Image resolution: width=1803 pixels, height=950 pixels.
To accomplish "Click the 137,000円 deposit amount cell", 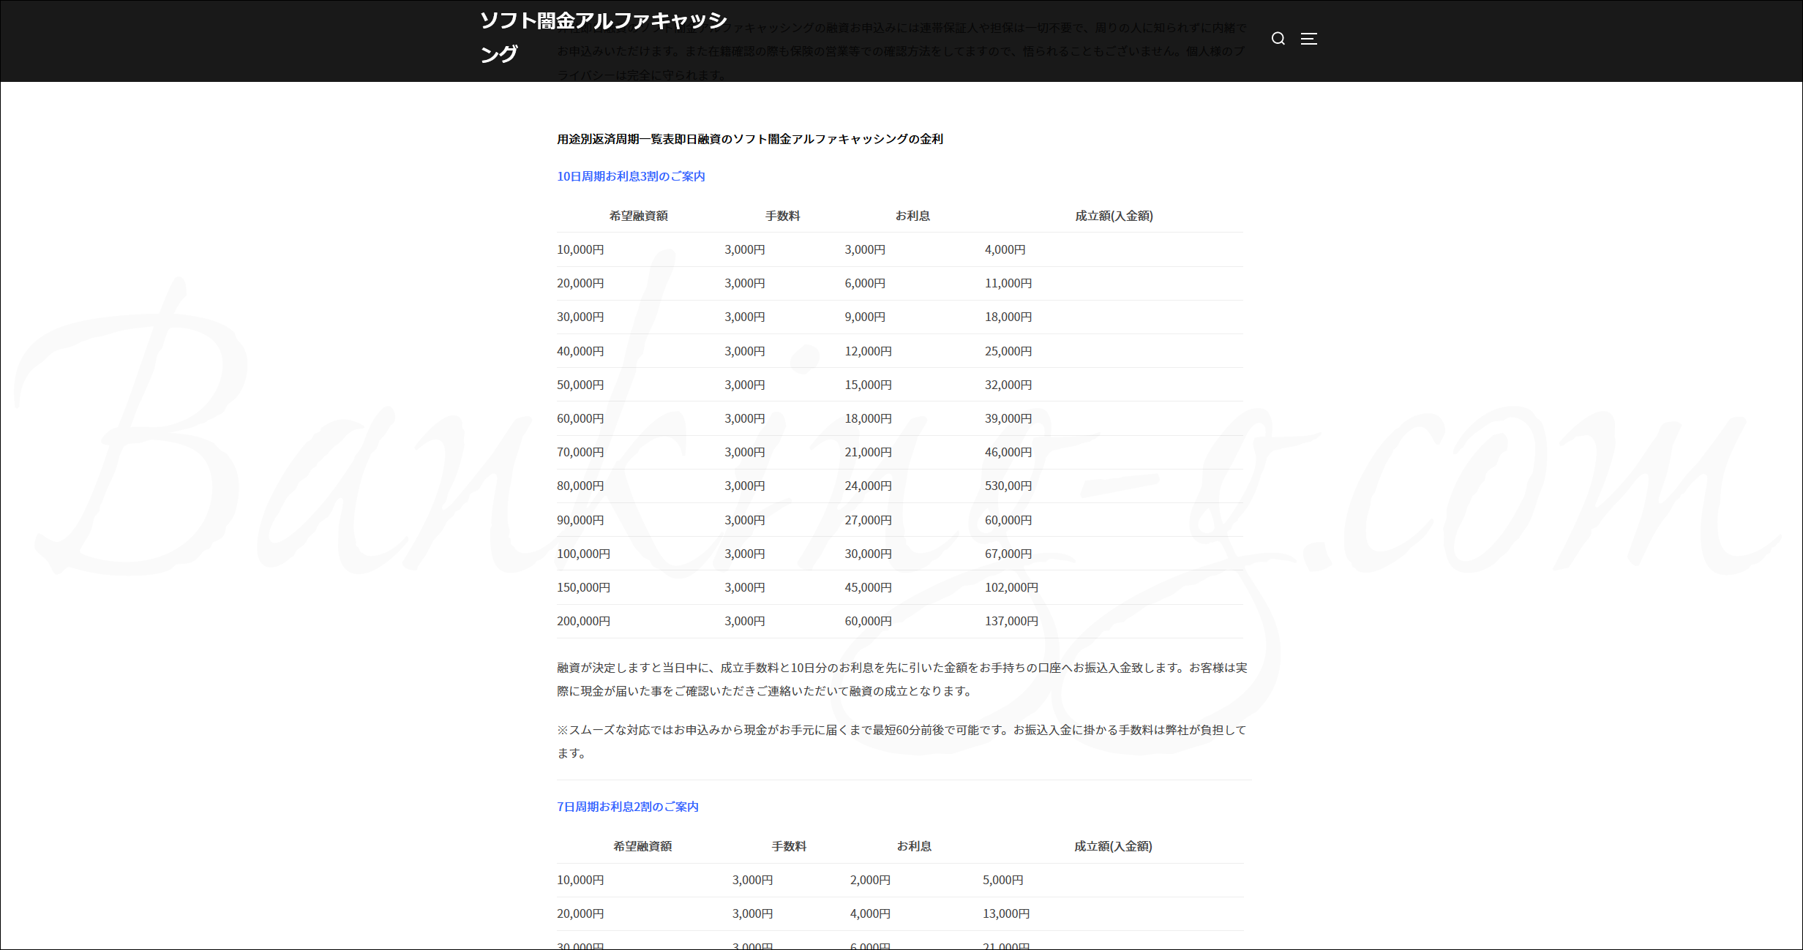I will 1011,621.
